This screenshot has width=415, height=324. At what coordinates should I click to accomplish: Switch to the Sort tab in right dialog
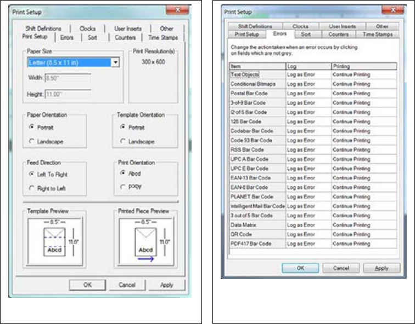point(306,34)
